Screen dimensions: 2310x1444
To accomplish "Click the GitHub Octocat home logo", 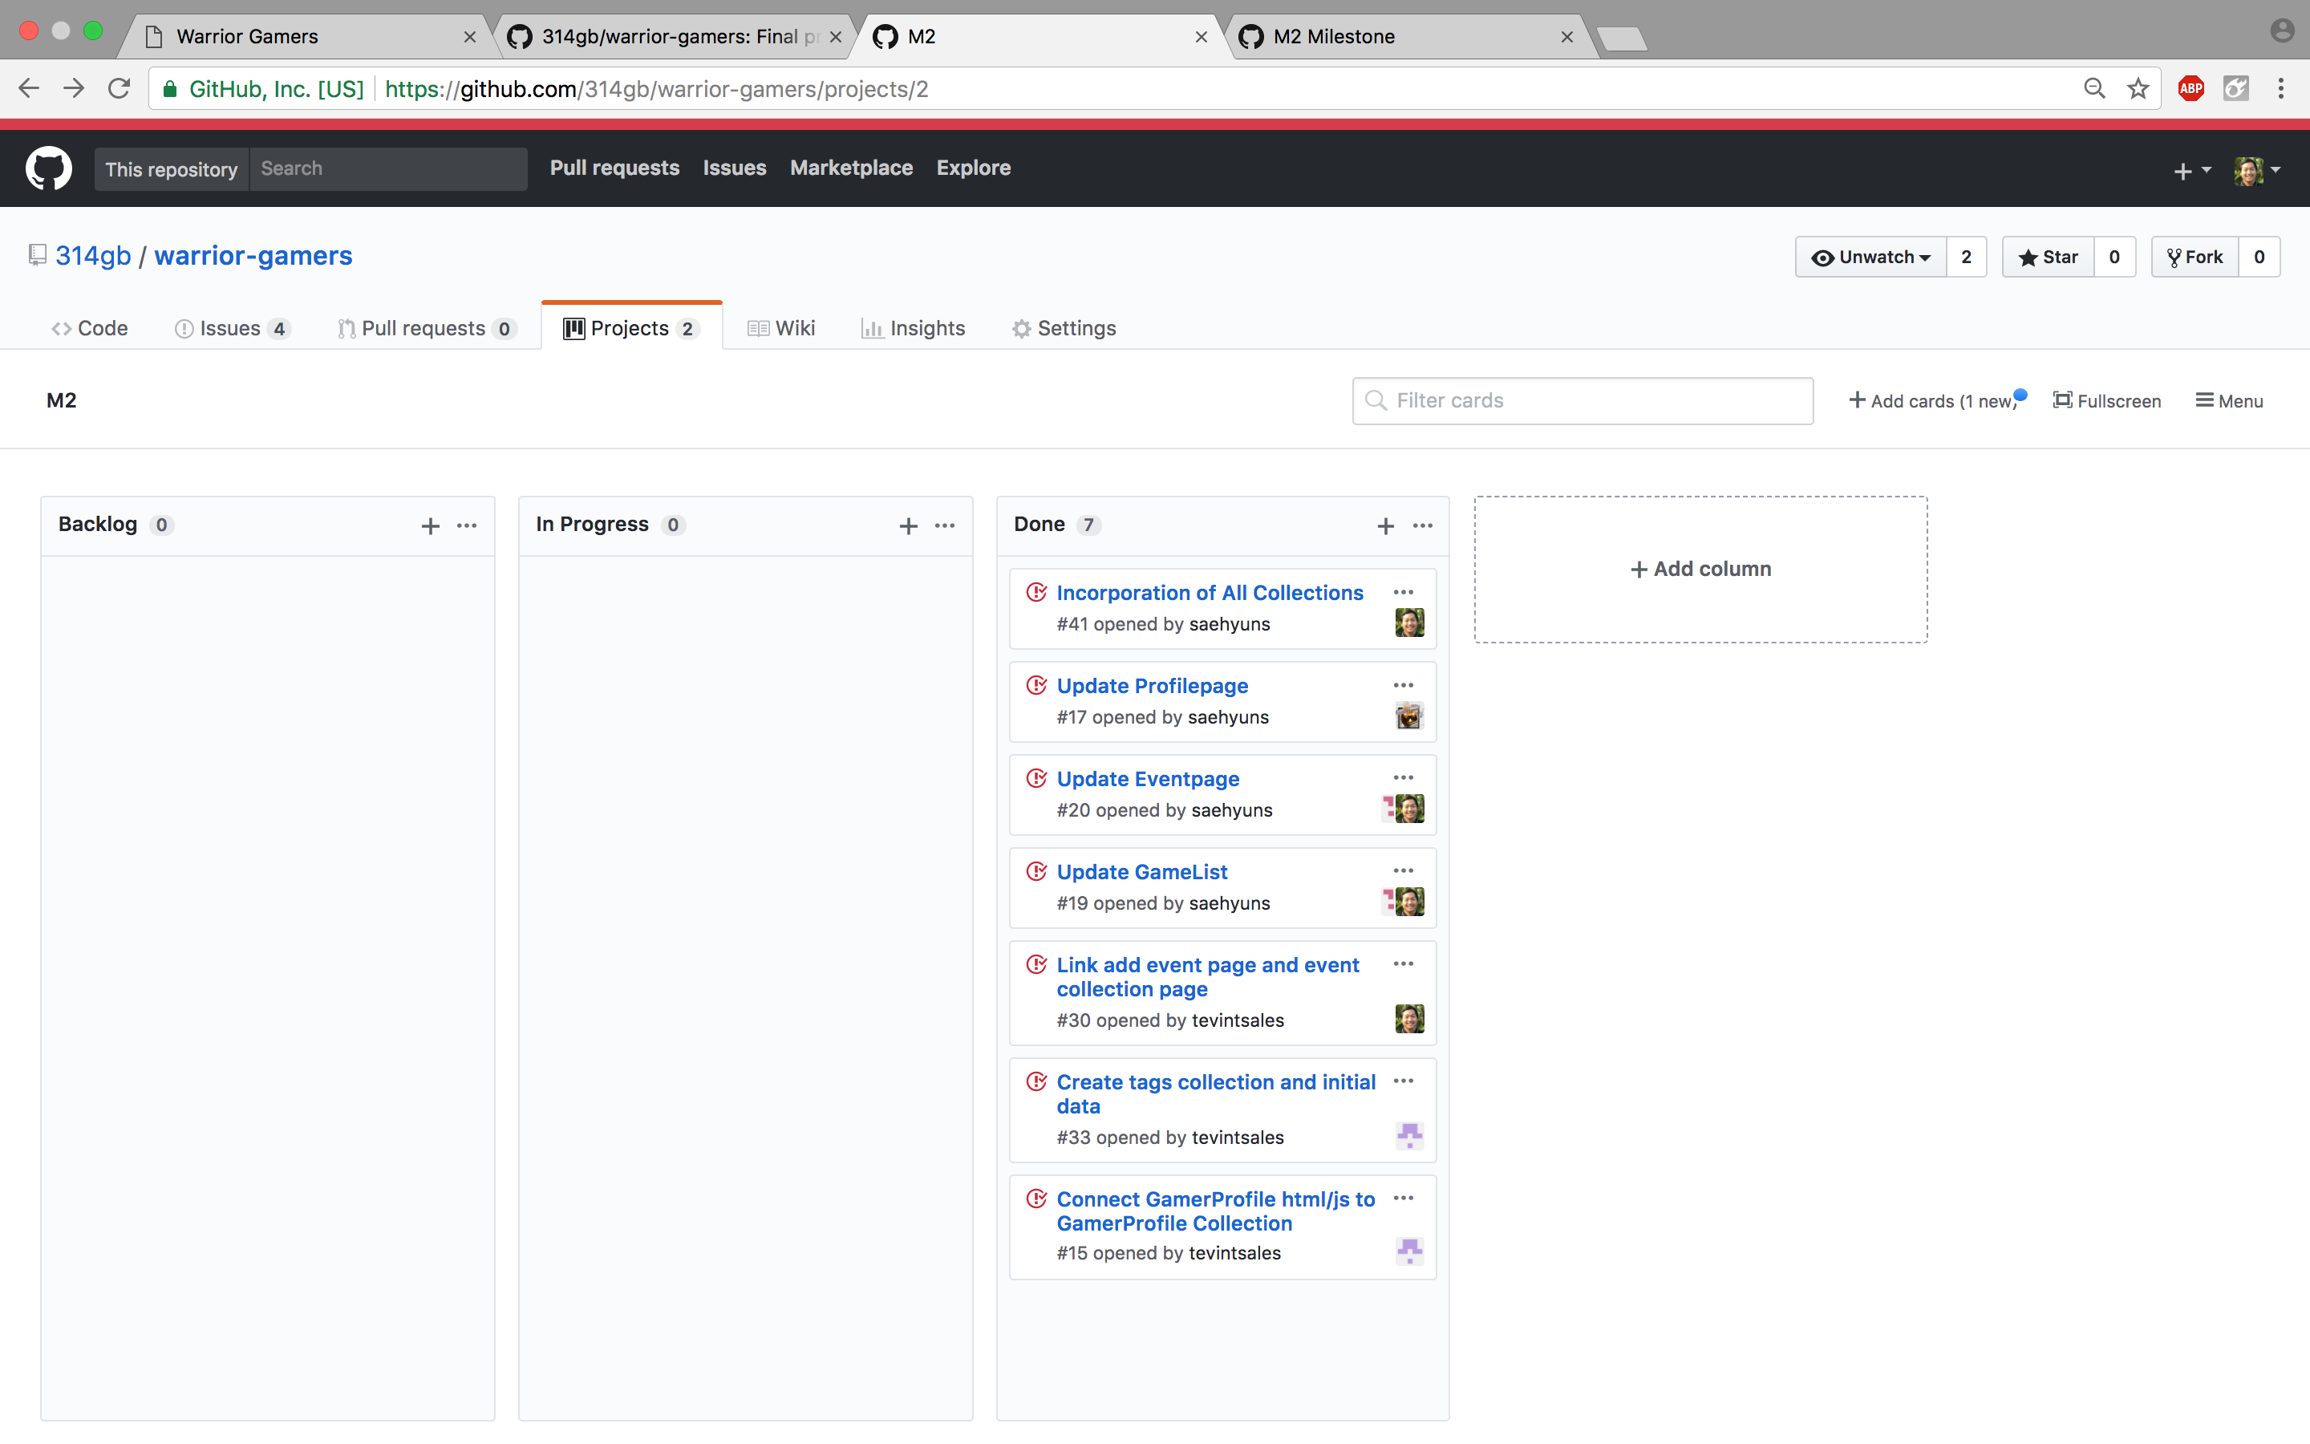I will 49,168.
